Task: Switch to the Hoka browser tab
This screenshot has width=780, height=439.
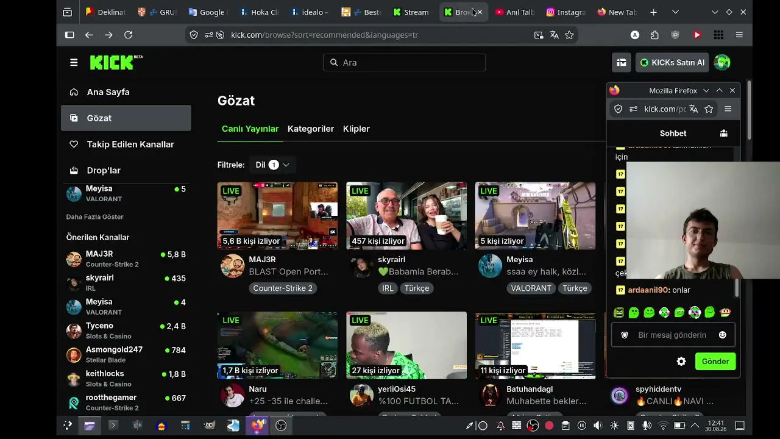Action: point(260,12)
